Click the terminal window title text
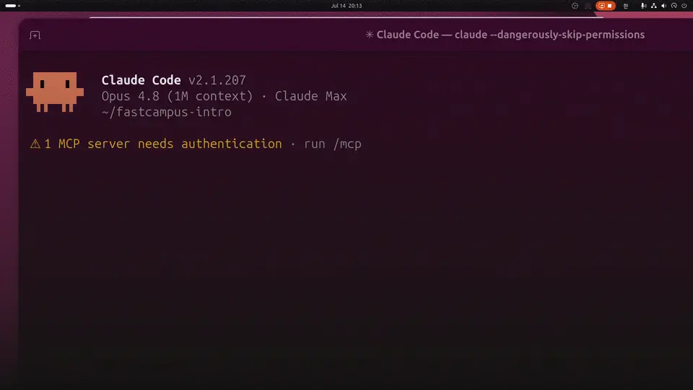The width and height of the screenshot is (693, 390). (510, 35)
